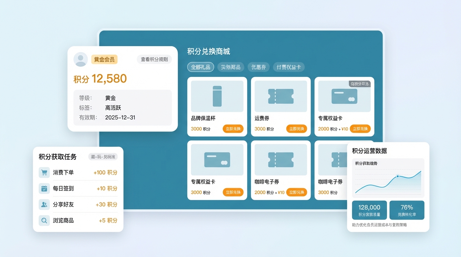Select the 全部礼品 tab

[200, 67]
